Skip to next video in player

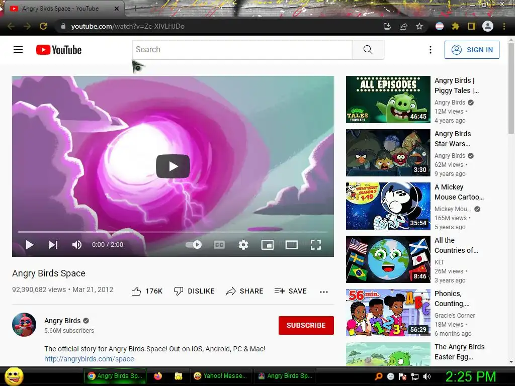(53, 245)
